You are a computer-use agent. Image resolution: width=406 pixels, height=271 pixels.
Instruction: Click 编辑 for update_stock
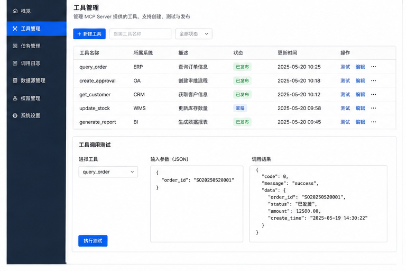point(360,108)
